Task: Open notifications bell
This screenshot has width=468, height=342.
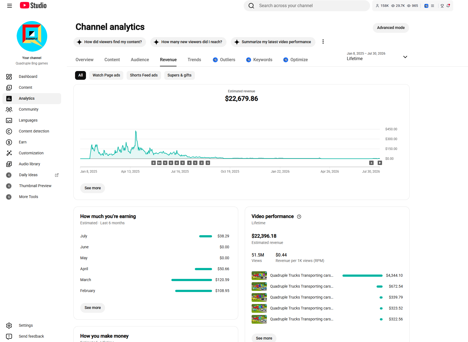Action: [448, 6]
